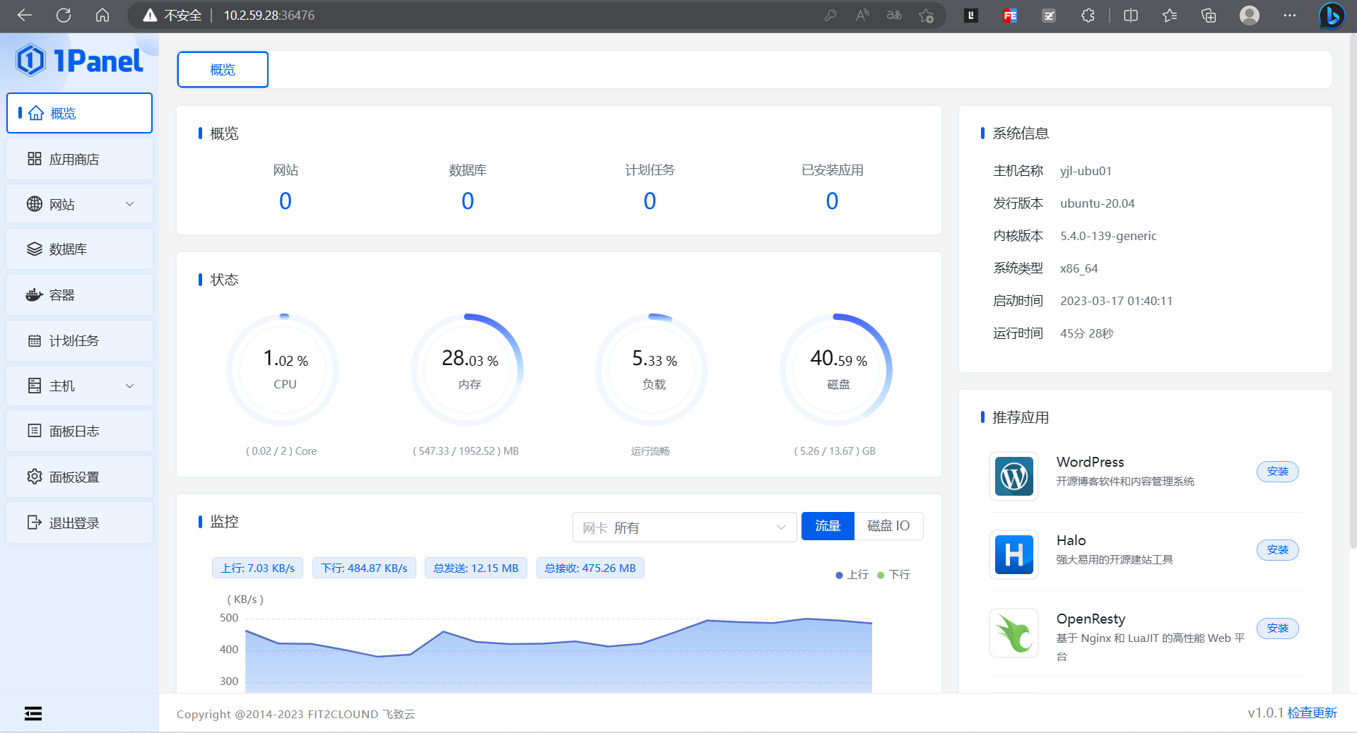Image resolution: width=1357 pixels, height=733 pixels.
Task: Collapse the sidebar with the fold icon
Action: coord(33,713)
